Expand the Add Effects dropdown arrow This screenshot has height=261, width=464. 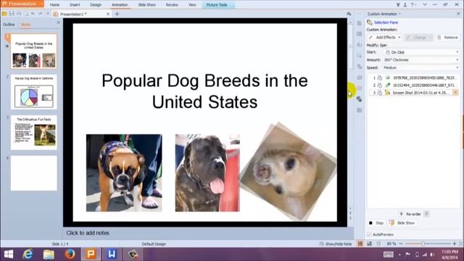399,37
